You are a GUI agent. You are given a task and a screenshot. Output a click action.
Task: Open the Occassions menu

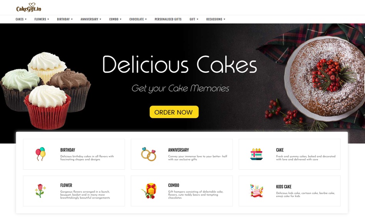tap(216, 19)
